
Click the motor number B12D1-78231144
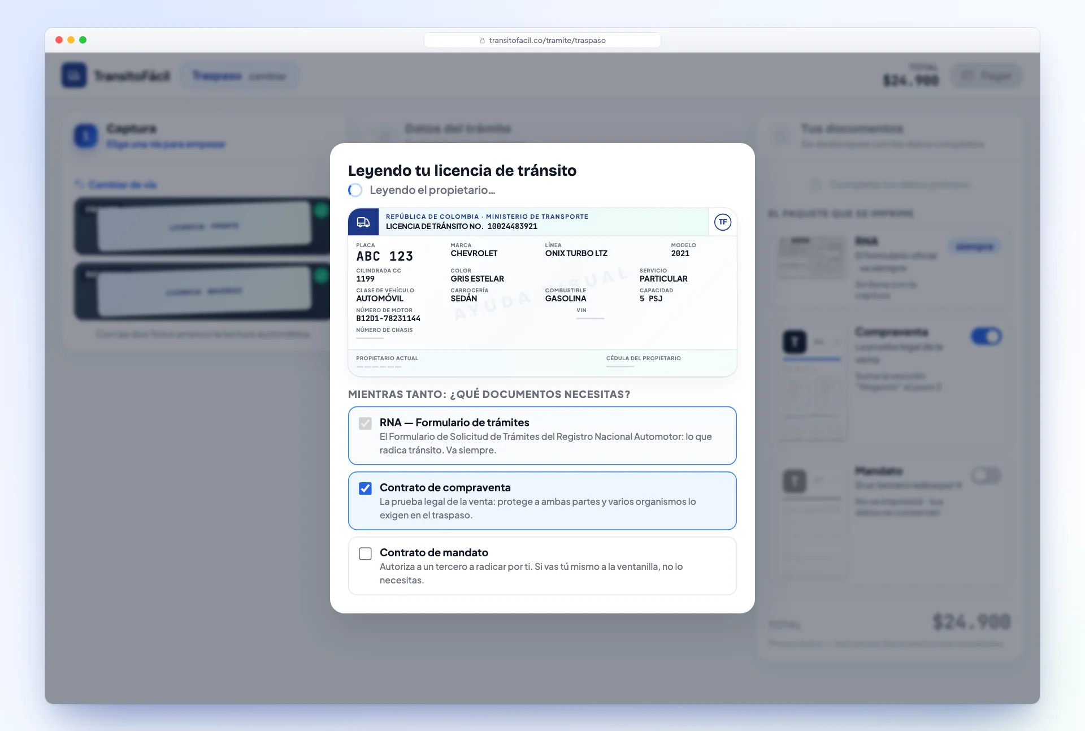click(388, 319)
